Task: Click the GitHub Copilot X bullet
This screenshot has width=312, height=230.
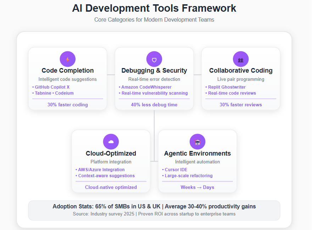Action: click(51, 87)
